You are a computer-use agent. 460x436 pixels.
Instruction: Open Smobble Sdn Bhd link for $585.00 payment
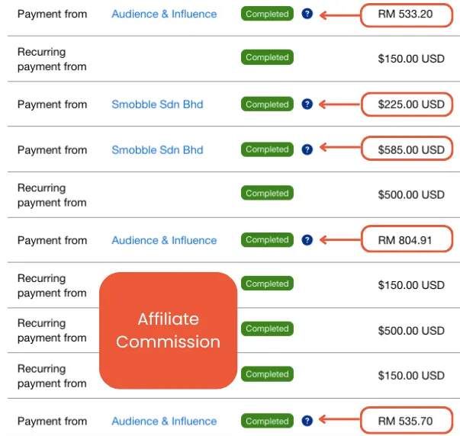(158, 150)
